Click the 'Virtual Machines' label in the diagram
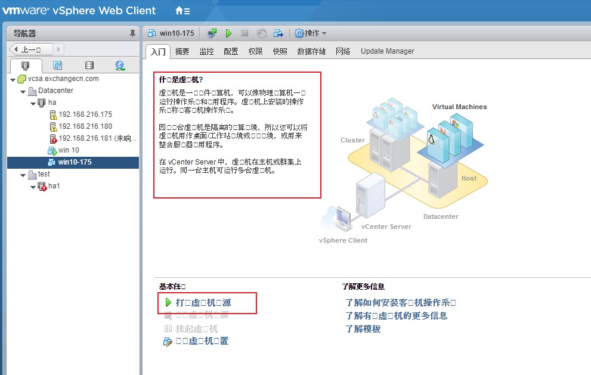The width and height of the screenshot is (591, 375). 459,107
